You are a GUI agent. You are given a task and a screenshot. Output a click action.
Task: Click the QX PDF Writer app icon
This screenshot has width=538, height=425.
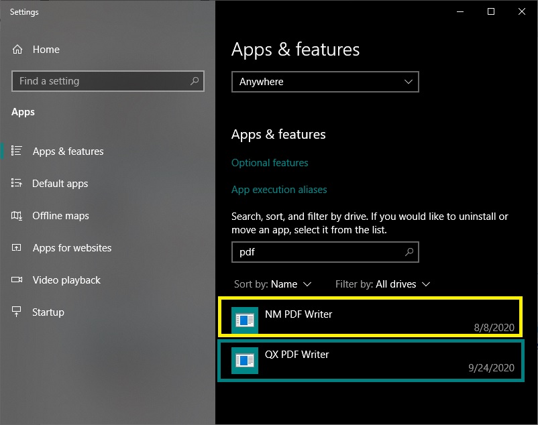(245, 361)
